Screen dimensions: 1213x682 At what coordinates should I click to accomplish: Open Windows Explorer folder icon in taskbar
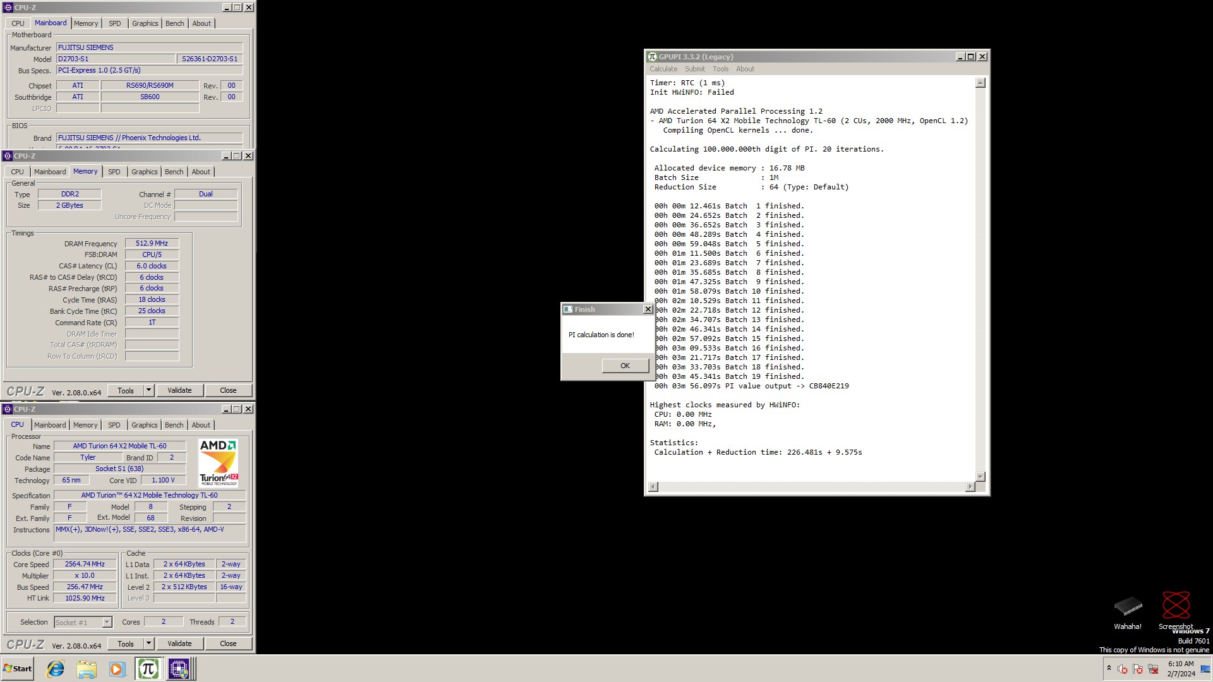click(x=87, y=669)
